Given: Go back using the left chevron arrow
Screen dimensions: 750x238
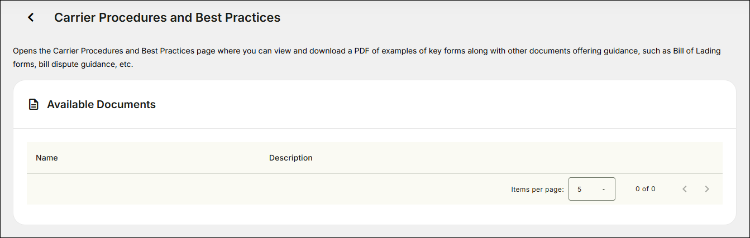Looking at the screenshot, I should (31, 17).
